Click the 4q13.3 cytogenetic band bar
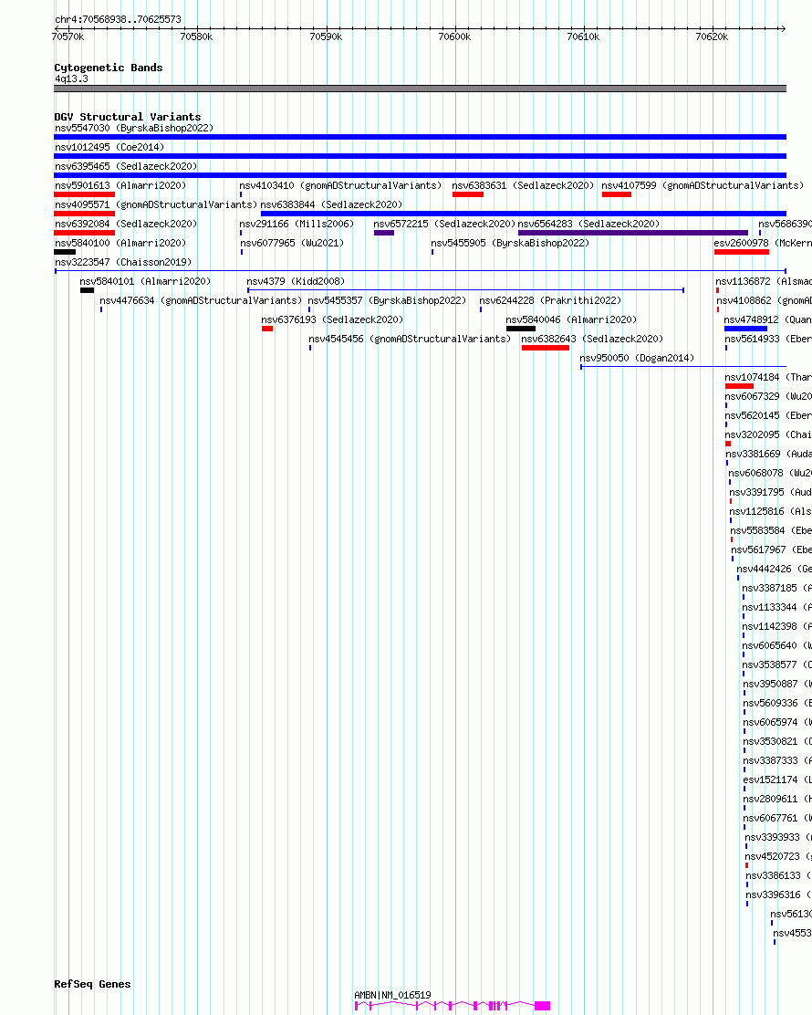 420,88
